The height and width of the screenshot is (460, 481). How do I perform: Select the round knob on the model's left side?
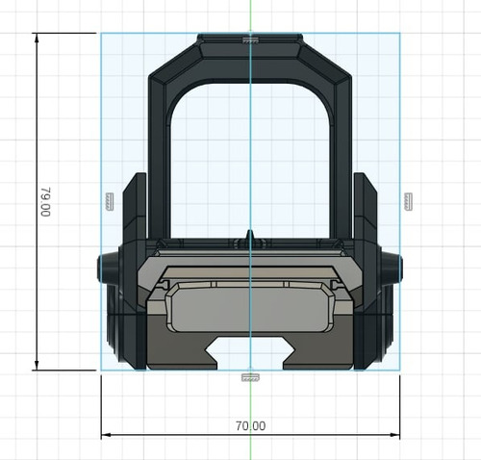click(x=108, y=268)
